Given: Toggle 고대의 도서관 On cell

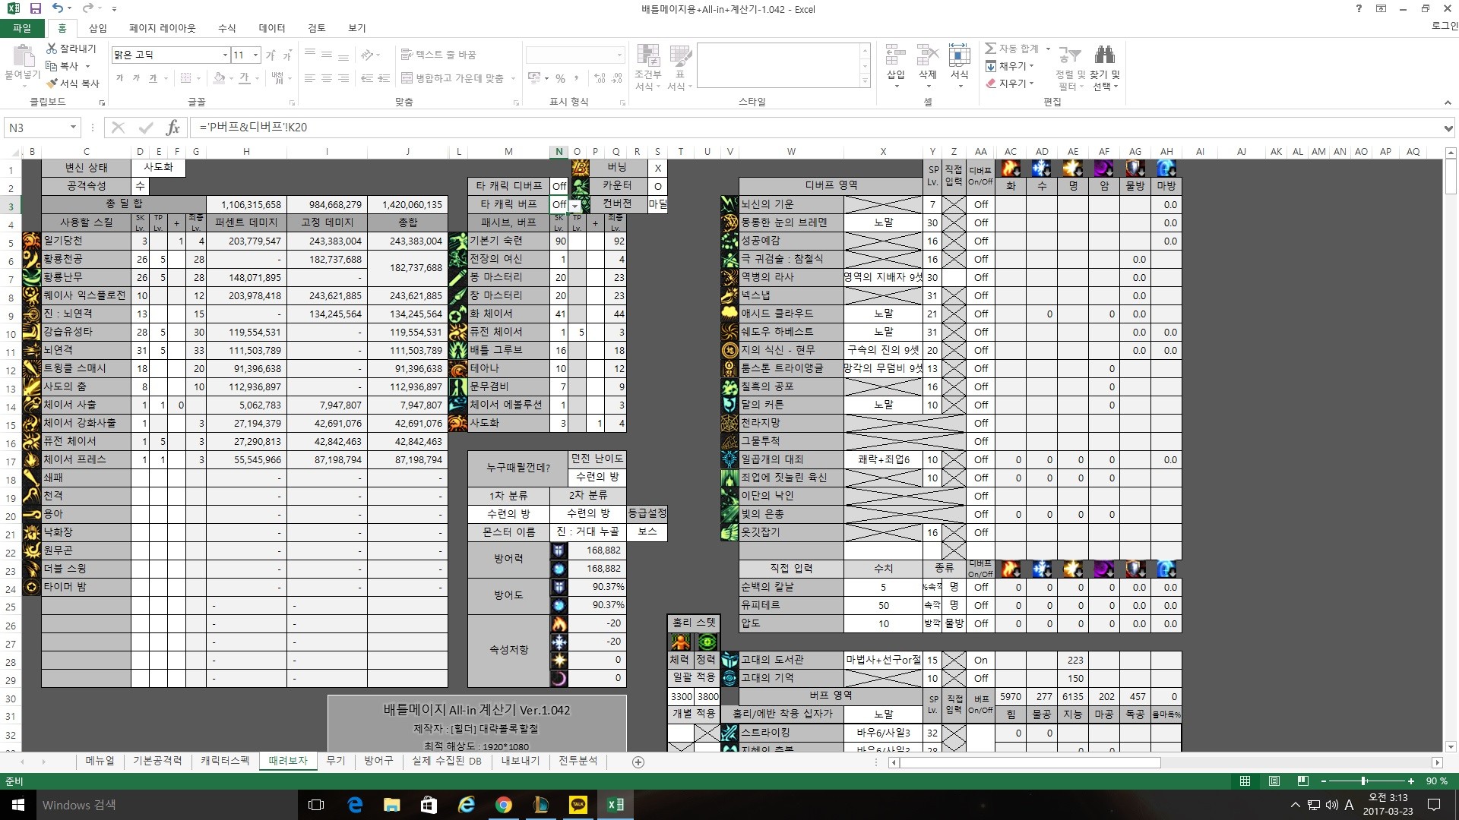Looking at the screenshot, I should (x=981, y=660).
